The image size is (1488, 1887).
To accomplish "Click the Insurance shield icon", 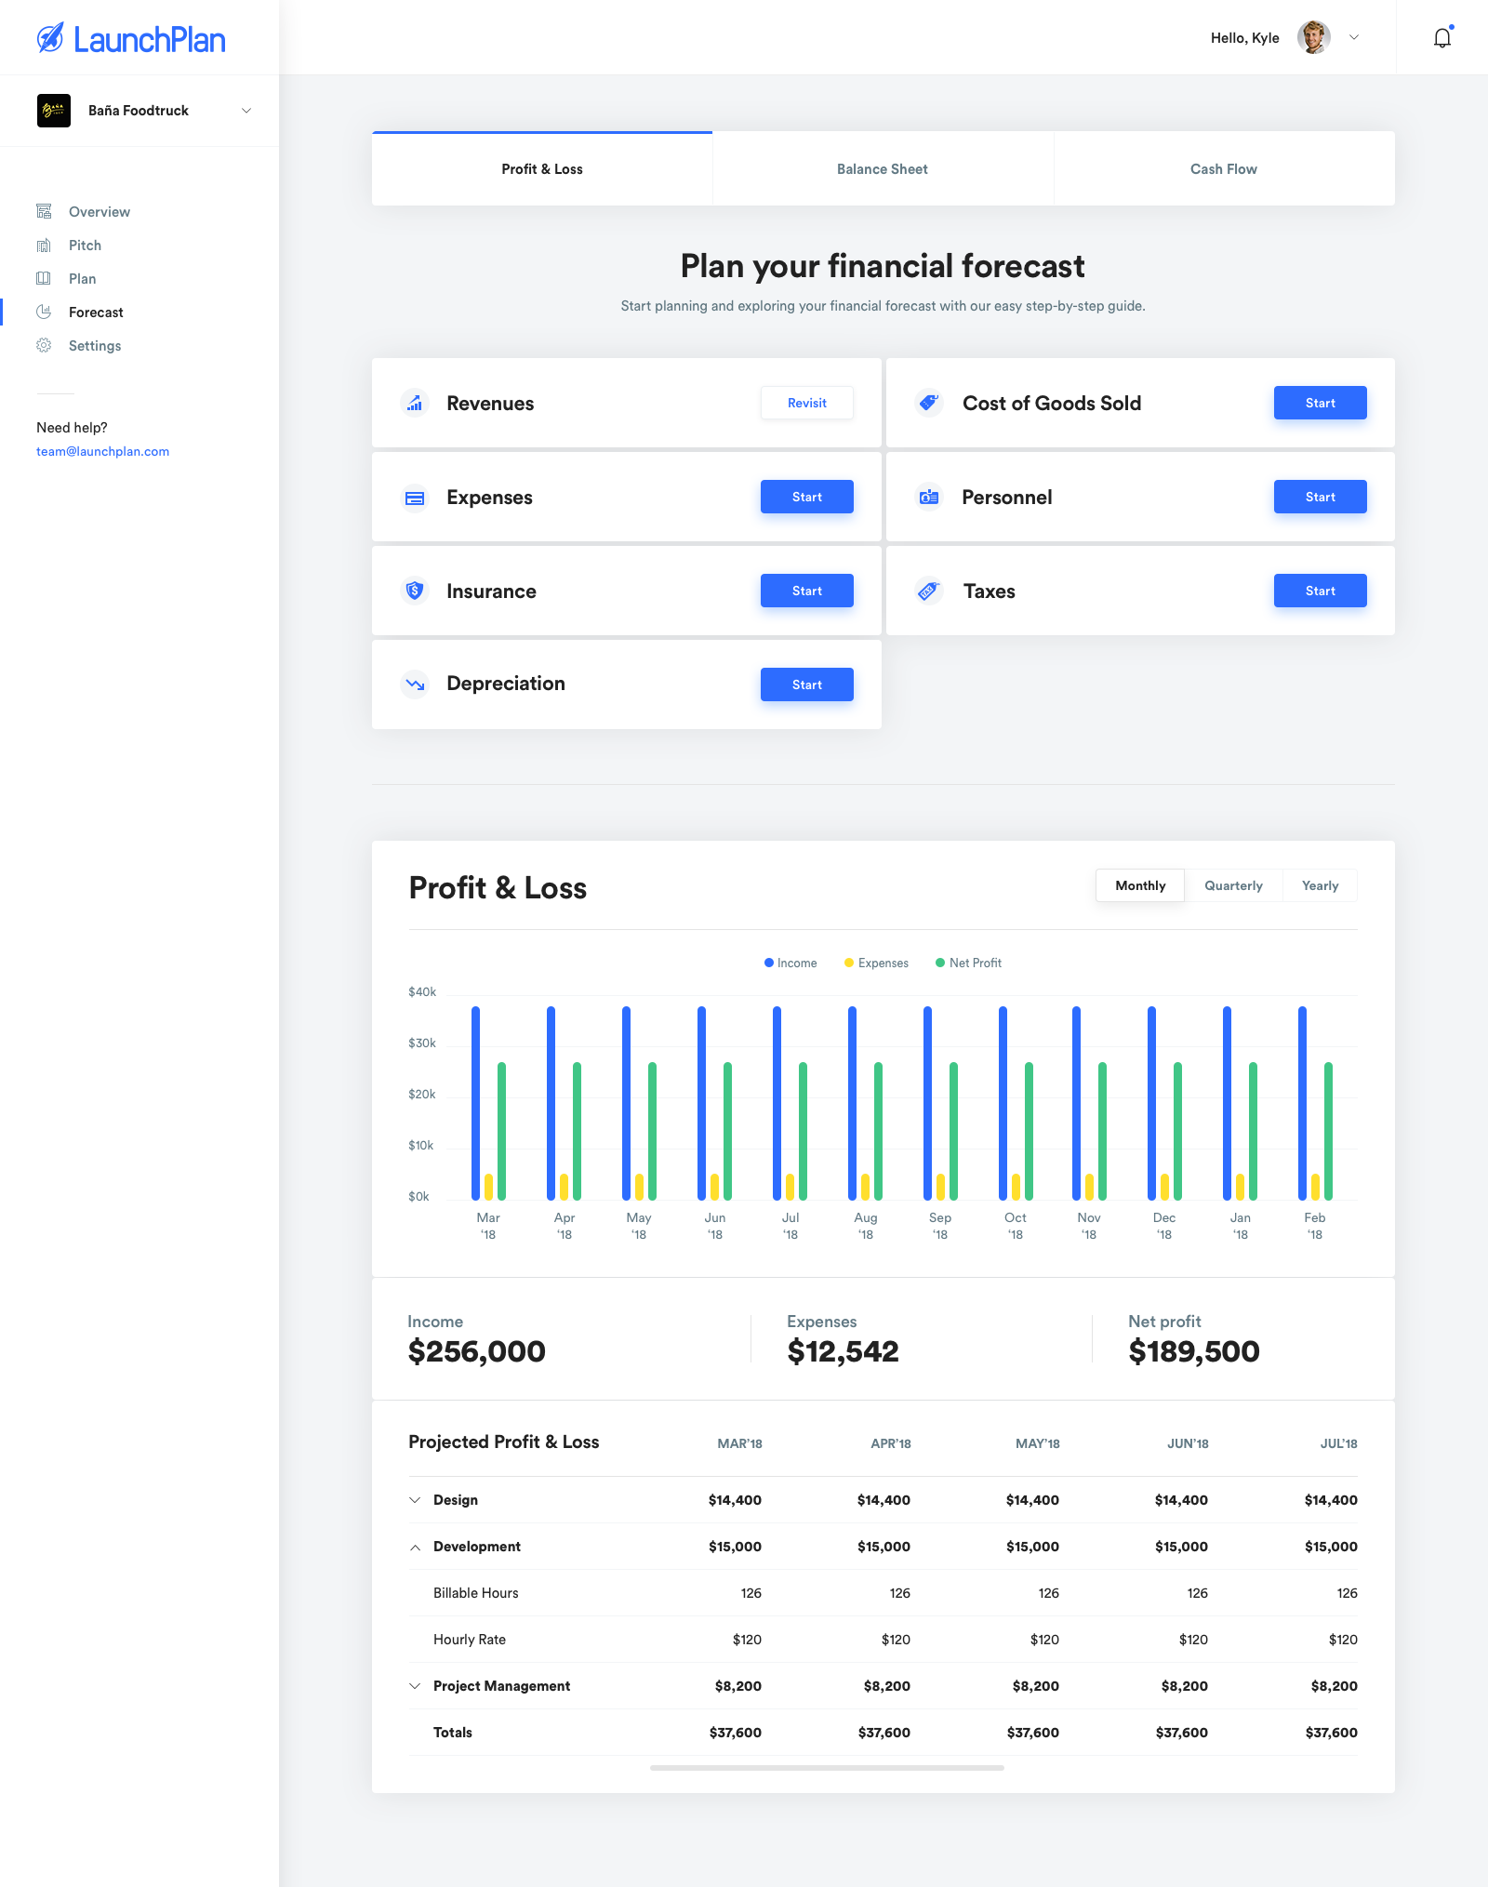I will click(415, 591).
